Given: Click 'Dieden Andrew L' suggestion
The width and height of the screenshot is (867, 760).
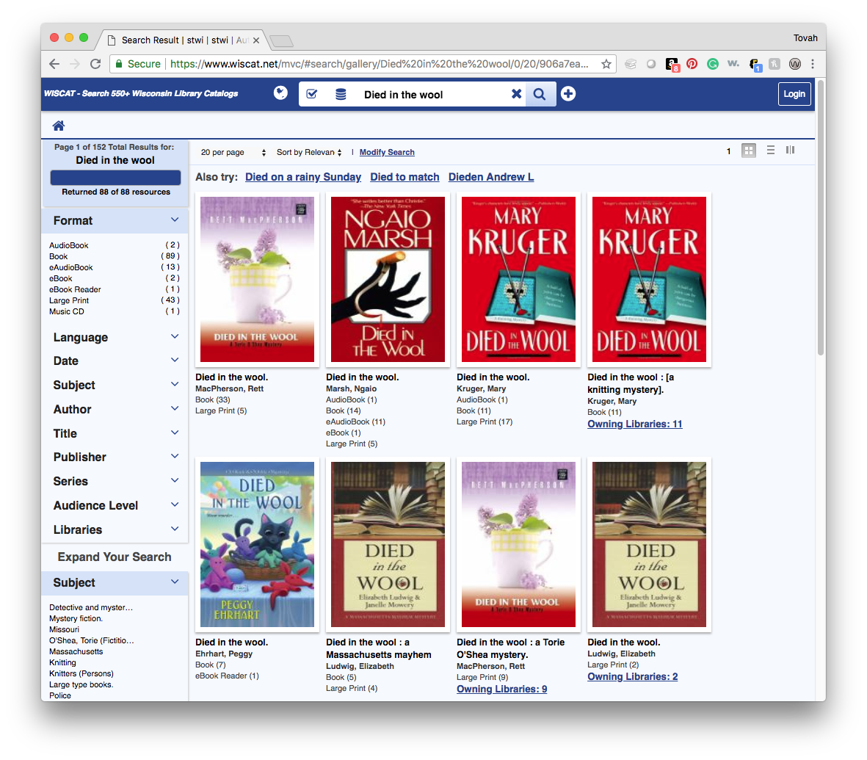Looking at the screenshot, I should (491, 177).
